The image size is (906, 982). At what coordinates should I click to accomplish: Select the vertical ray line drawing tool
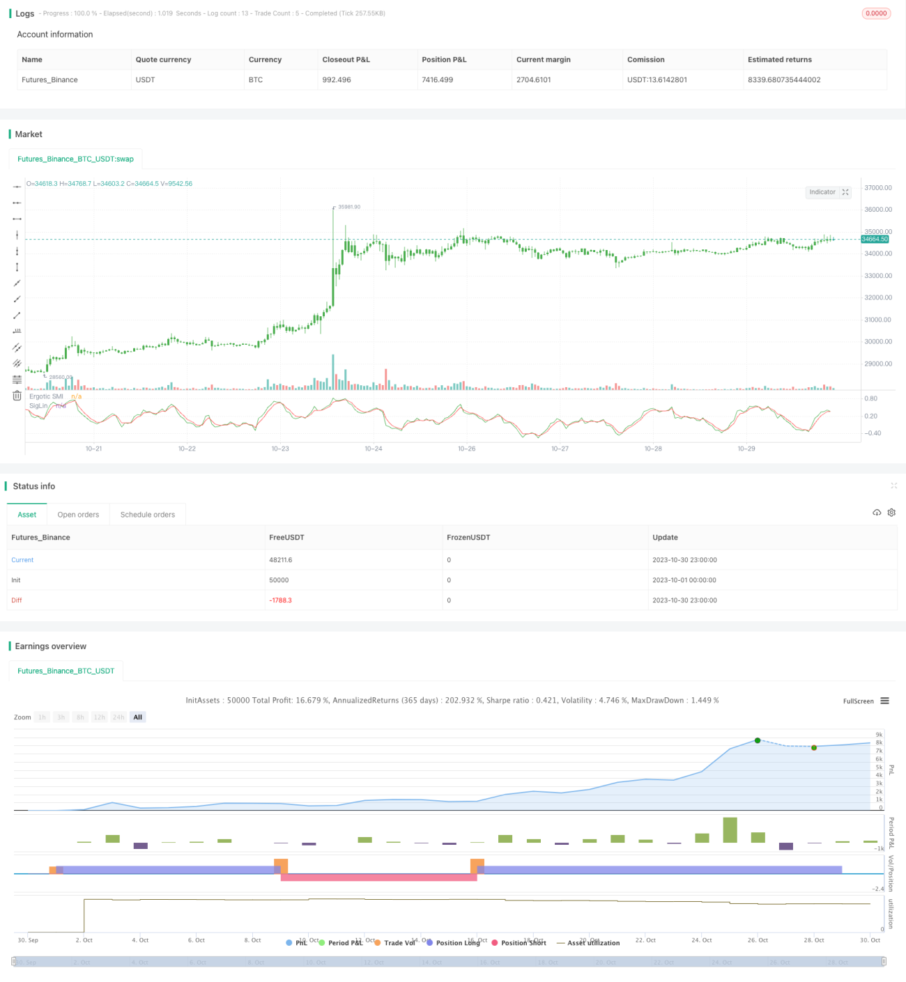(17, 251)
